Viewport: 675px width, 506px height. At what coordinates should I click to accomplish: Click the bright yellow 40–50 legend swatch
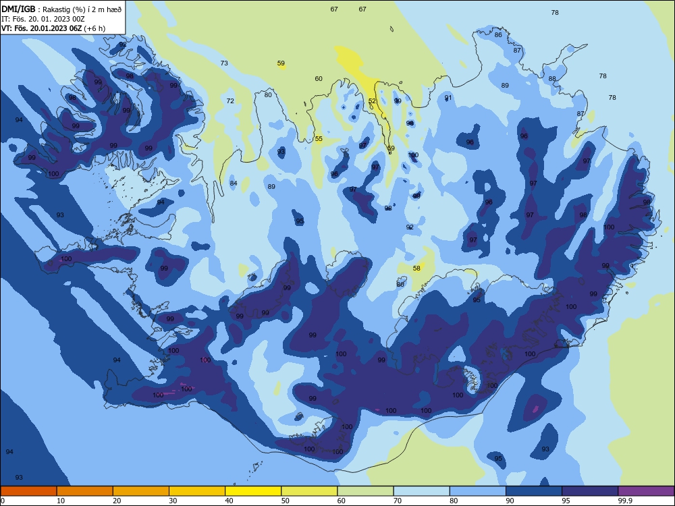point(253,491)
